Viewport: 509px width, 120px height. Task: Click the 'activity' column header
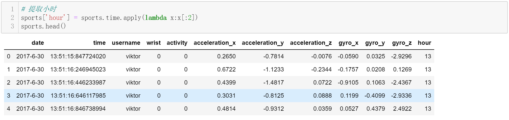177,43
